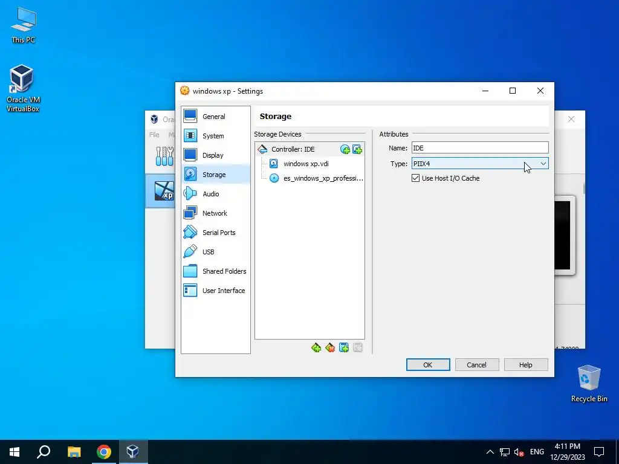The width and height of the screenshot is (619, 464).
Task: Open USB settings category
Action: click(216, 252)
